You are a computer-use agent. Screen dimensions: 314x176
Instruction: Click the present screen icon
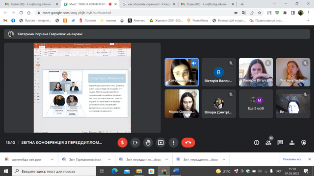point(160,142)
